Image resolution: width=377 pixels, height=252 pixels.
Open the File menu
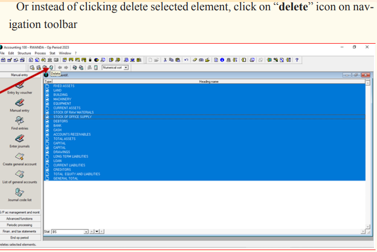point(2,53)
